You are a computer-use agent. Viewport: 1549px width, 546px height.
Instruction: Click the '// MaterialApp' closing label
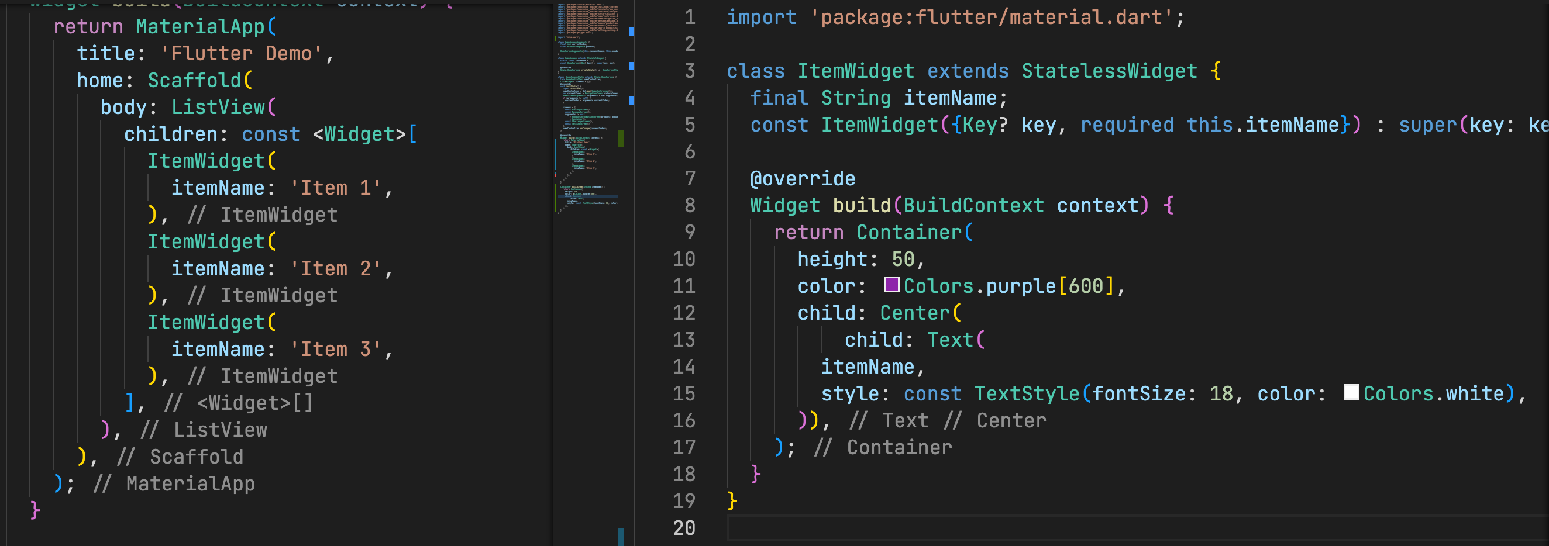coord(174,483)
